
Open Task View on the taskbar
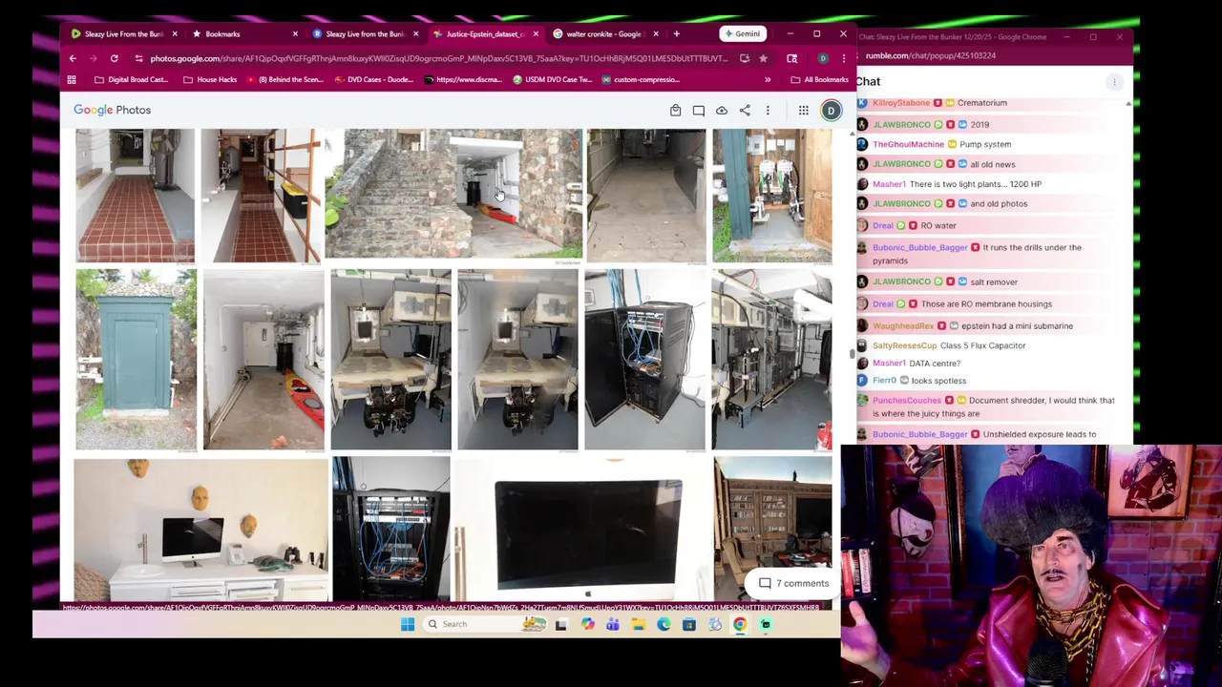[x=560, y=624]
